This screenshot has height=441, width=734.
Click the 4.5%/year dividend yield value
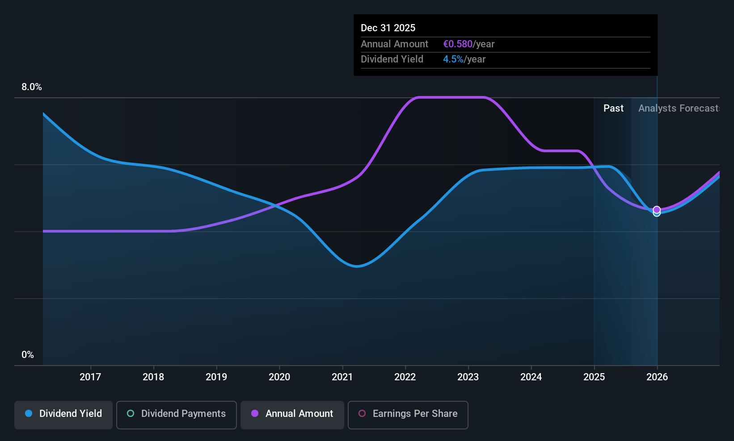464,59
